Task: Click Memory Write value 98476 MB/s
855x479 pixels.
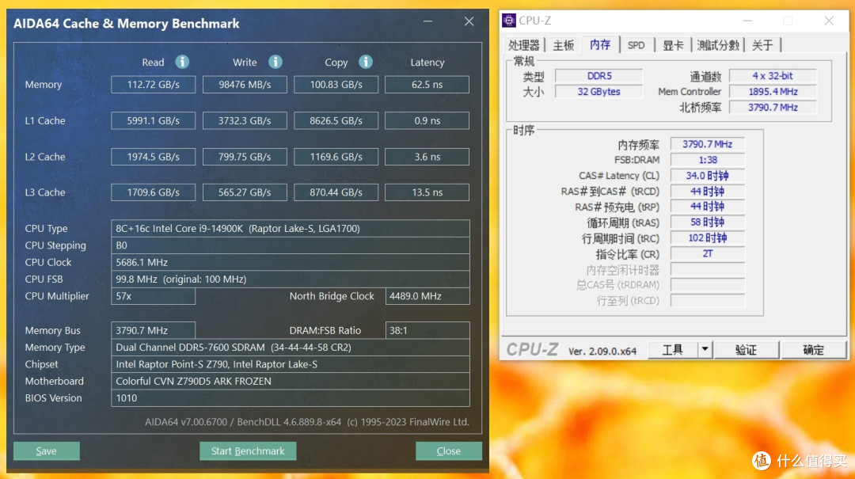Action: click(x=245, y=85)
